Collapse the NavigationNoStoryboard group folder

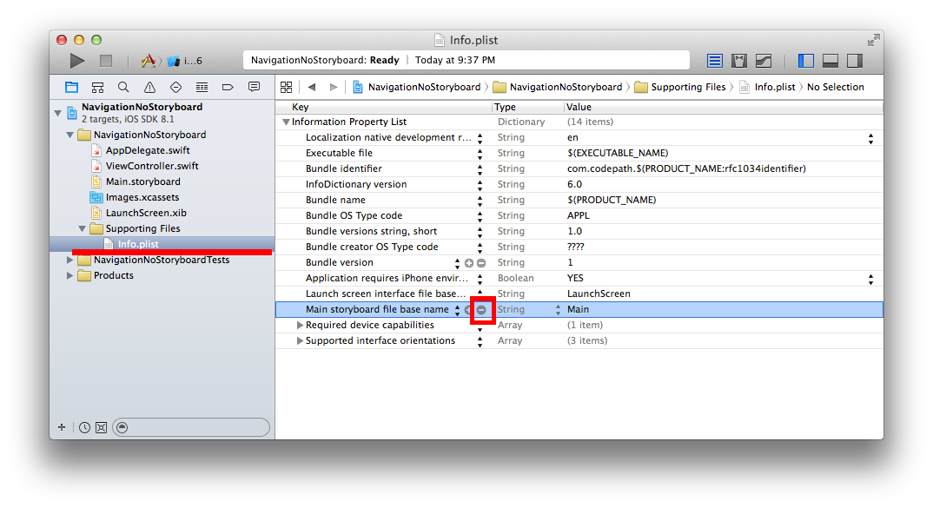coord(70,135)
